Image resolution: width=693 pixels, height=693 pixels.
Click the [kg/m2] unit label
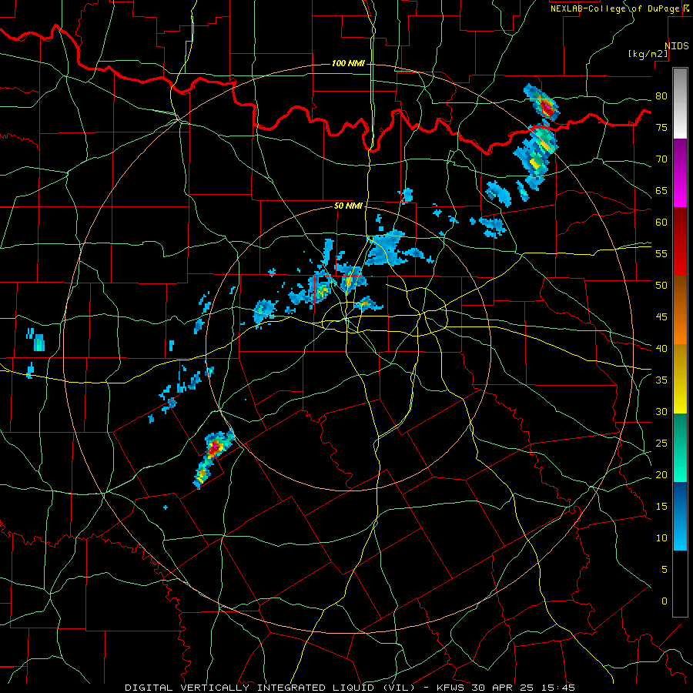tap(648, 54)
